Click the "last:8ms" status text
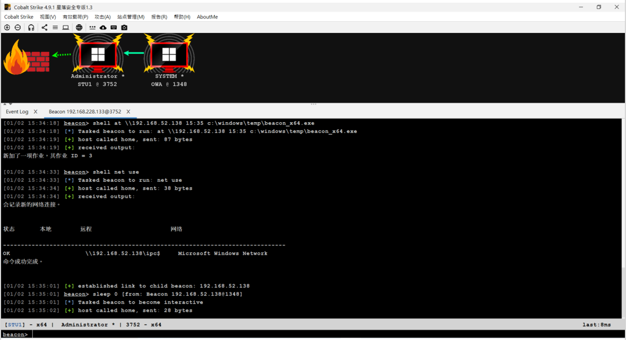This screenshot has height=340, width=626. click(596, 325)
